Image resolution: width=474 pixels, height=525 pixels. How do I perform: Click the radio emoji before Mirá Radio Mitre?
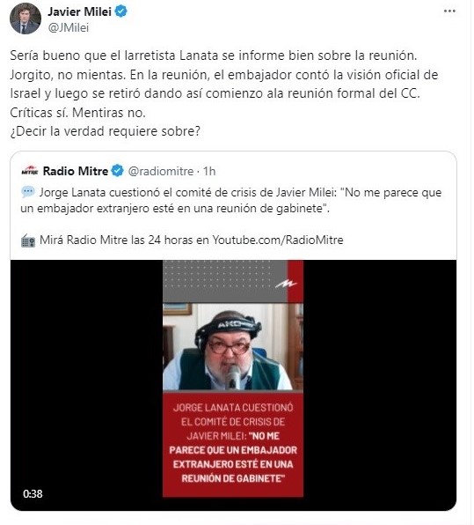point(28,240)
